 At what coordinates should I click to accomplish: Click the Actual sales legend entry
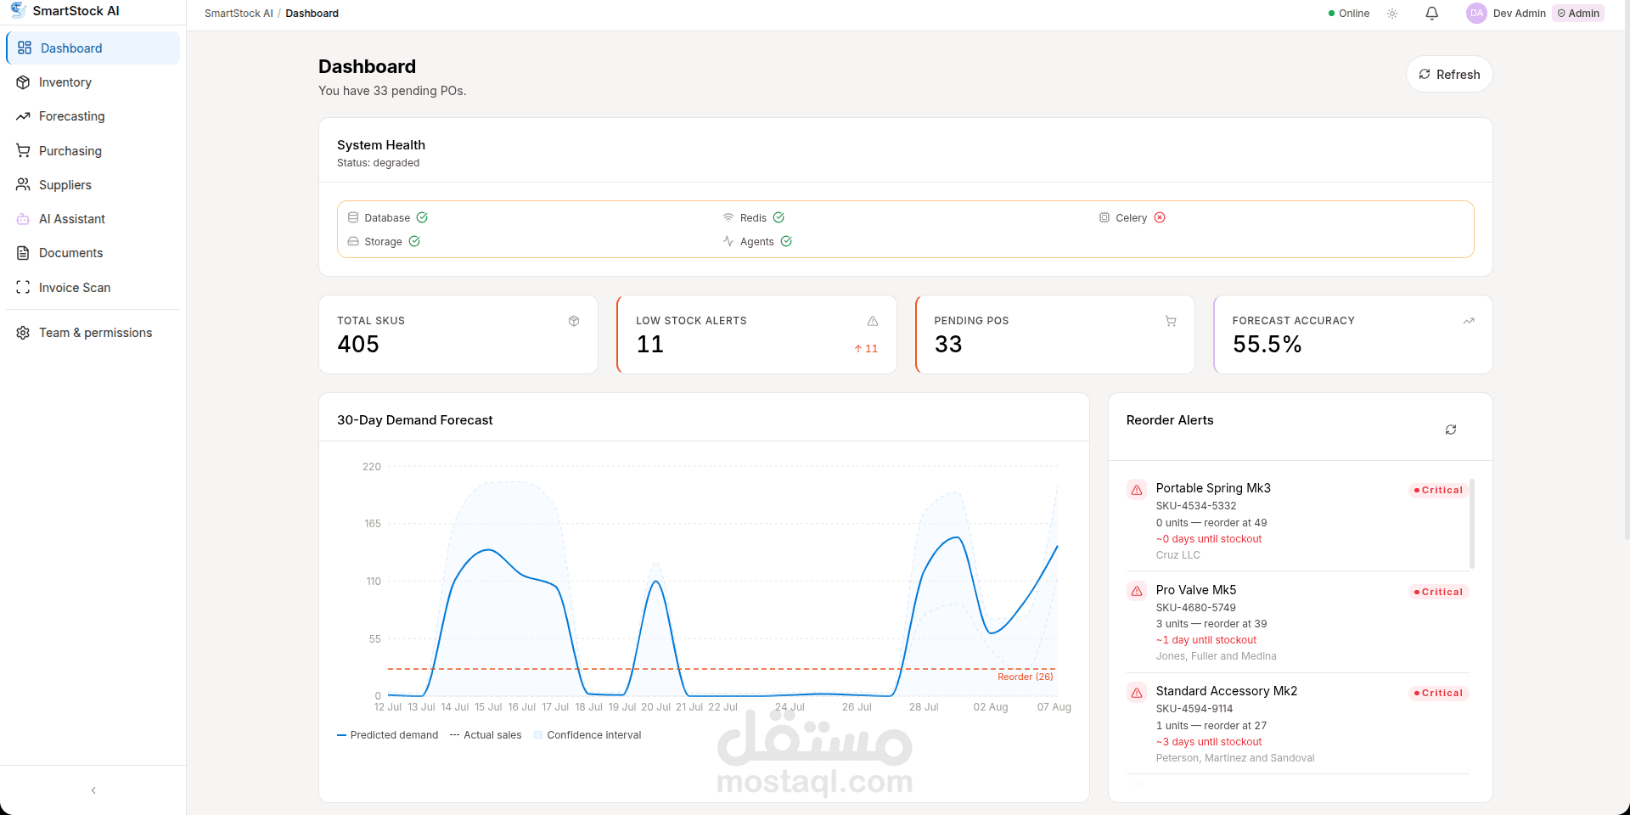[x=486, y=735]
